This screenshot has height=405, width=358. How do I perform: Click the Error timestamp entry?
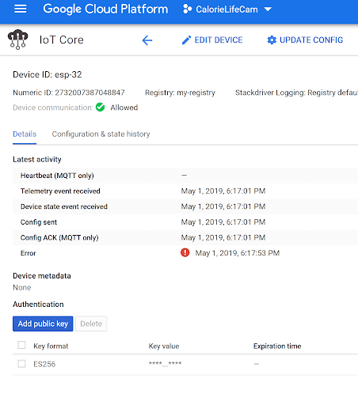click(x=238, y=253)
